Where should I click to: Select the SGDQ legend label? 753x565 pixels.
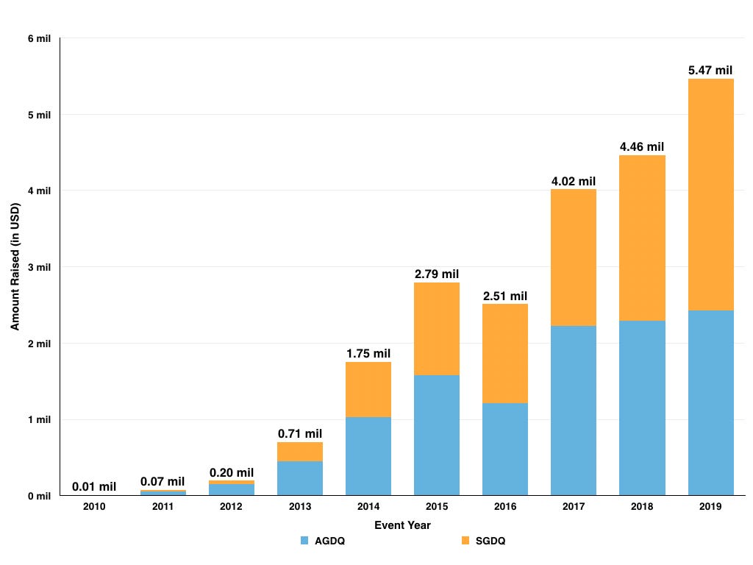pyautogui.click(x=490, y=541)
